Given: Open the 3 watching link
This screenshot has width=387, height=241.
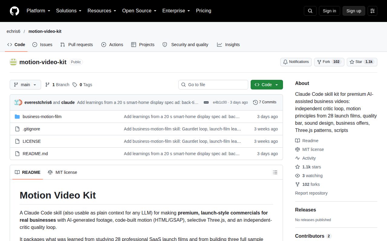Looking at the screenshot, I should (x=309, y=176).
